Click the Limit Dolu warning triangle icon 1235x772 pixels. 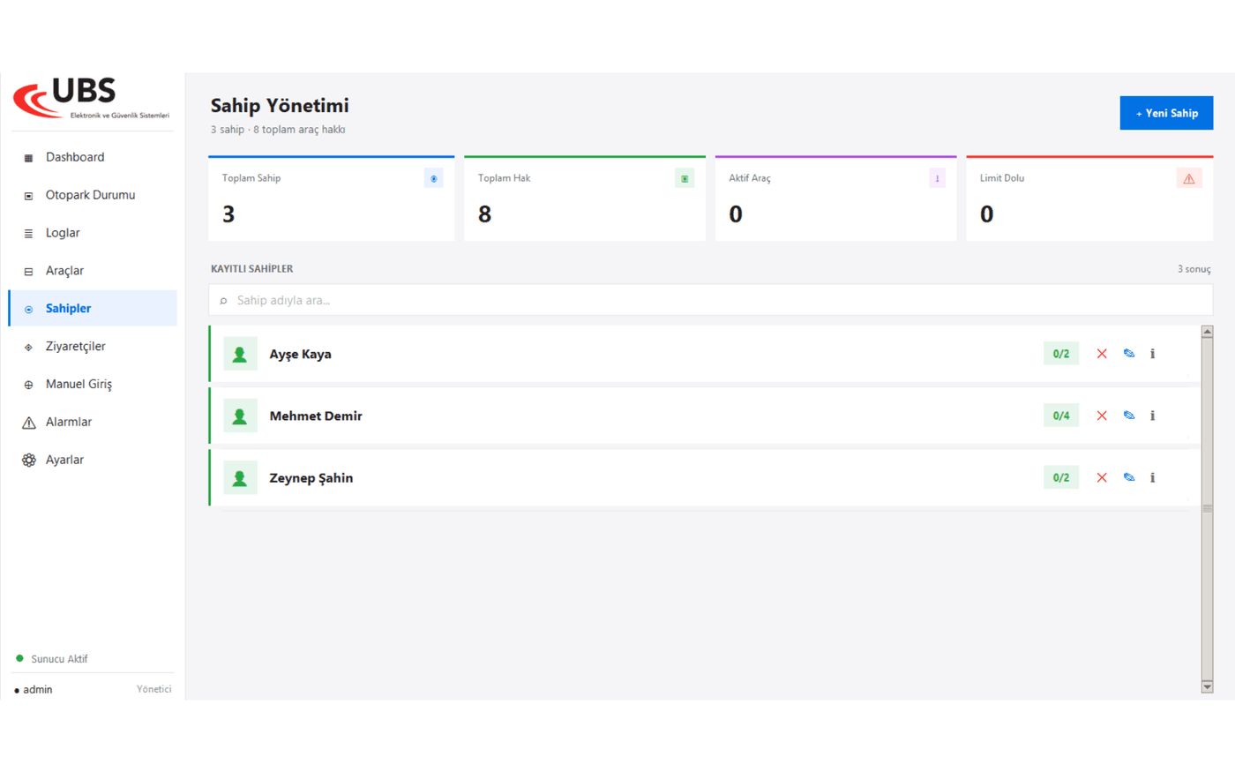[1189, 178]
